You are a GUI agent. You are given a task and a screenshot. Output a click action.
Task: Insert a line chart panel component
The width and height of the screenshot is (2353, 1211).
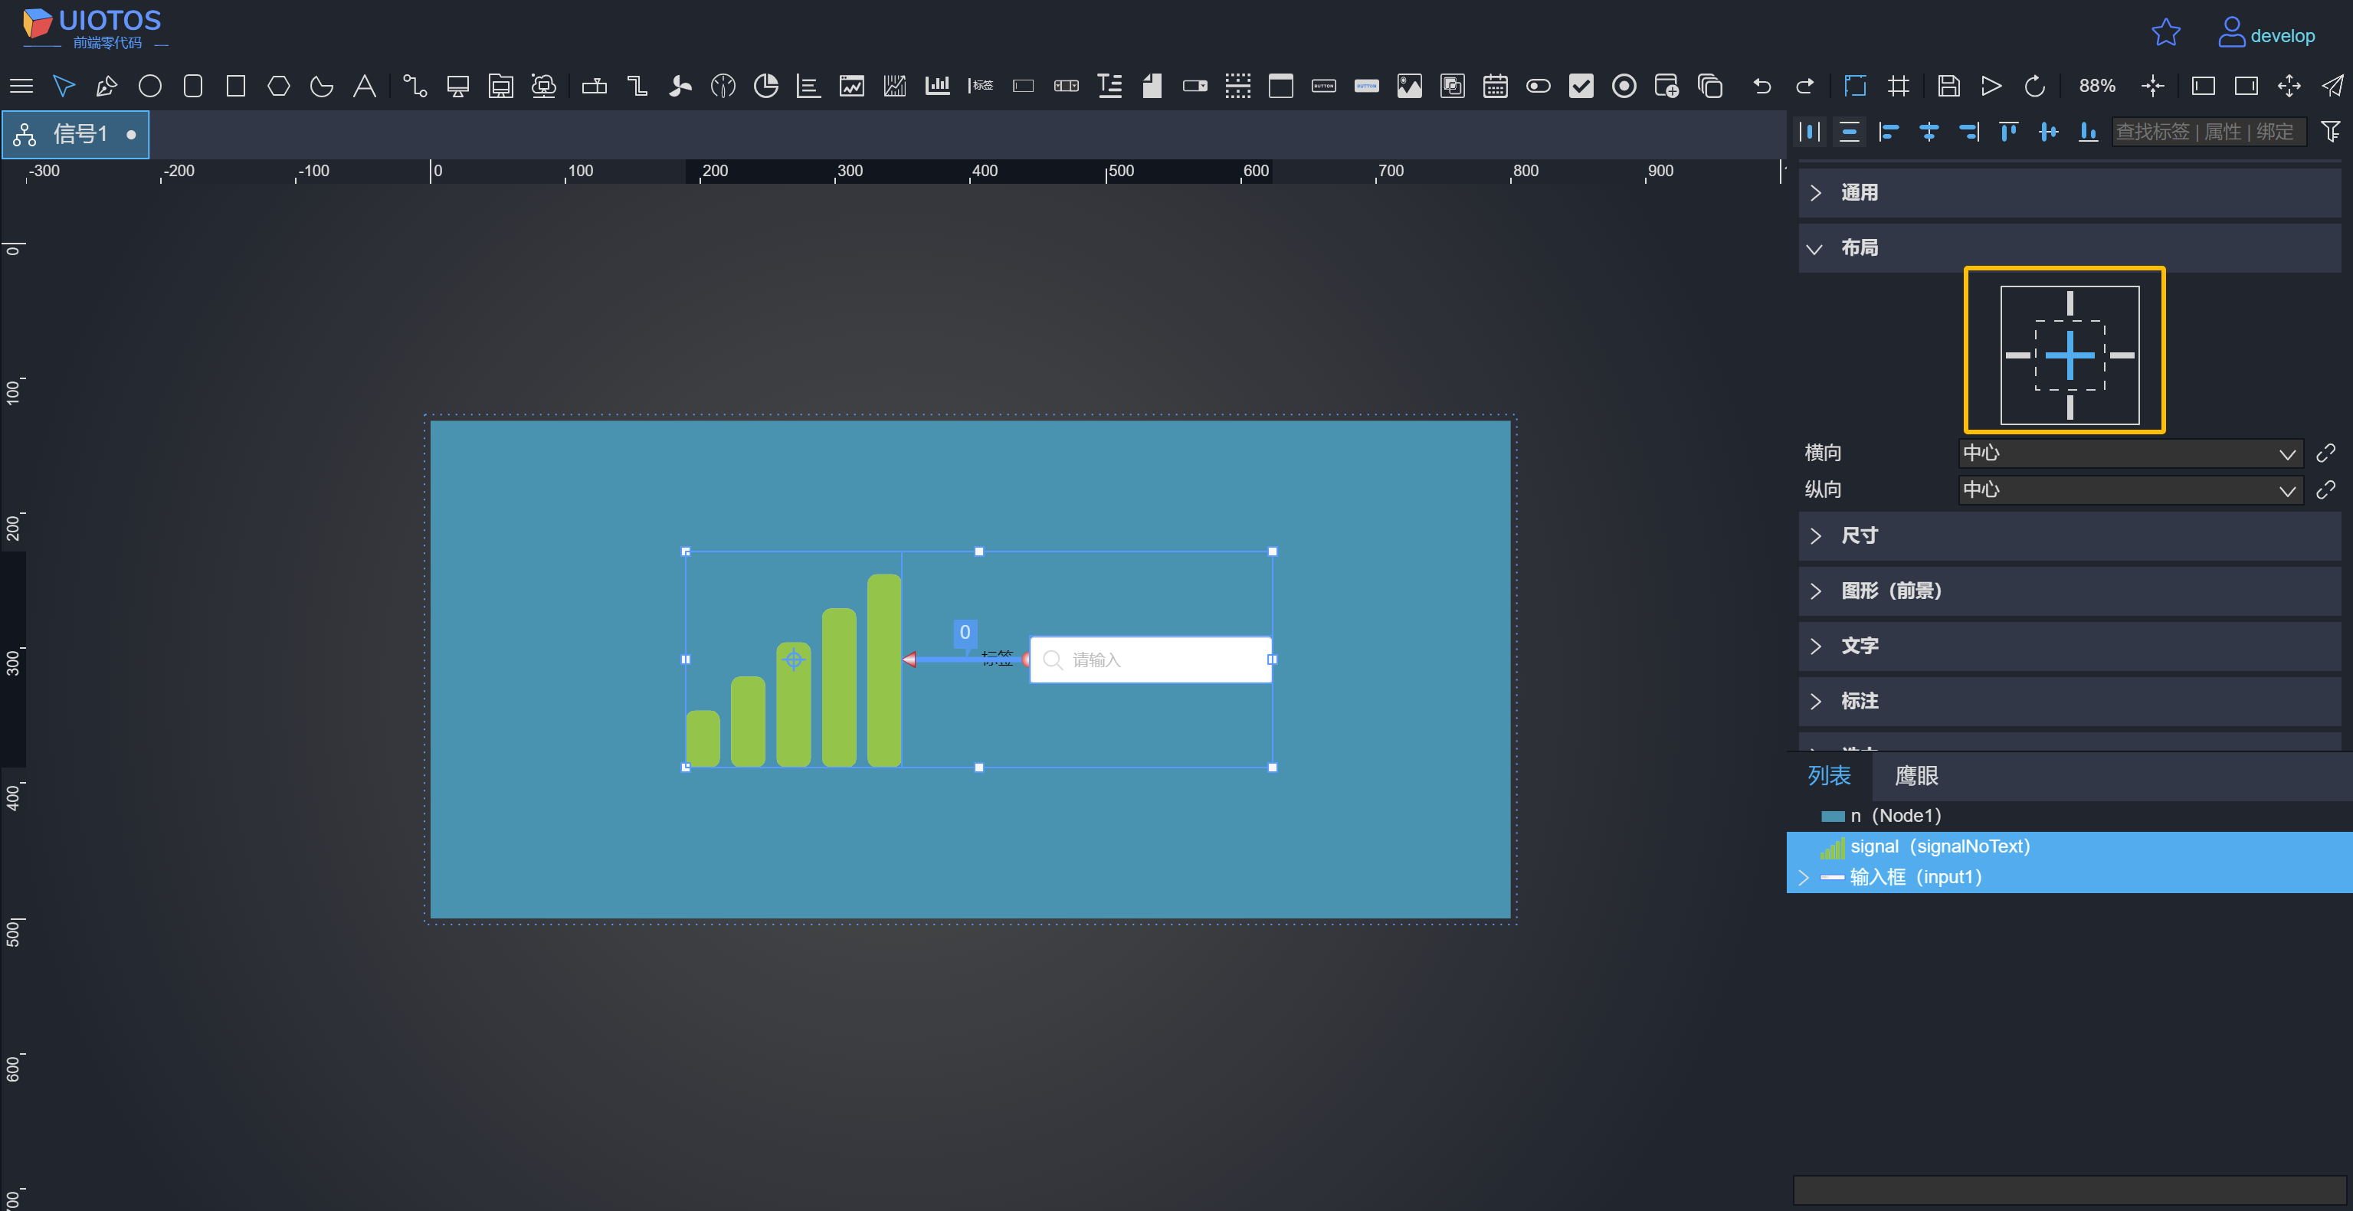tap(851, 86)
